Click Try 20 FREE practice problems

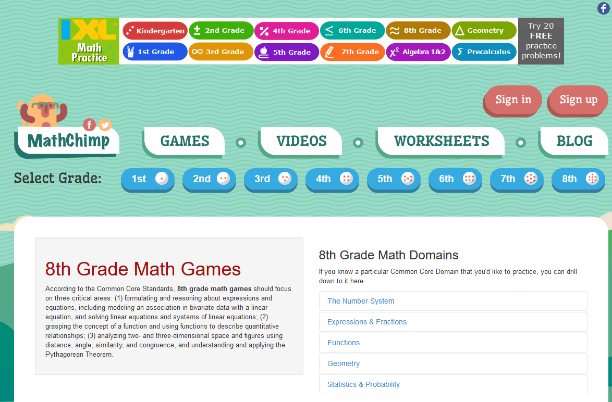[x=541, y=41]
